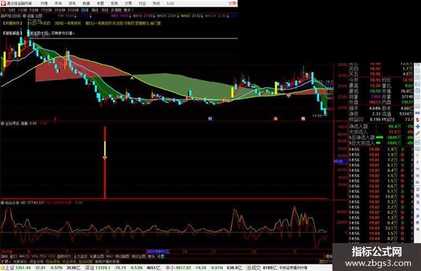Select the MACD indicator tab

pyautogui.click(x=24, y=256)
